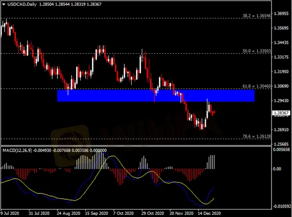Select the USDCAD,Daily chart title
This screenshot has height=217, width=292.
[x=22, y=4]
